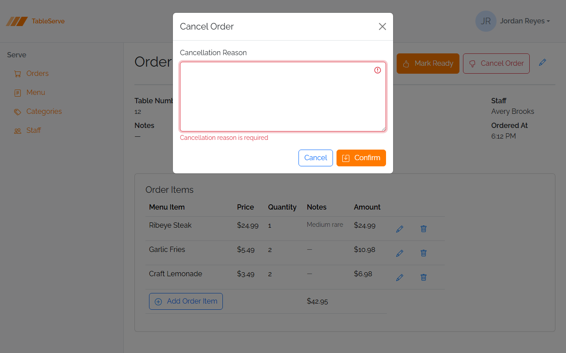The height and width of the screenshot is (353, 566).
Task: Click the edit order pencil icon near header
Action: (543, 63)
